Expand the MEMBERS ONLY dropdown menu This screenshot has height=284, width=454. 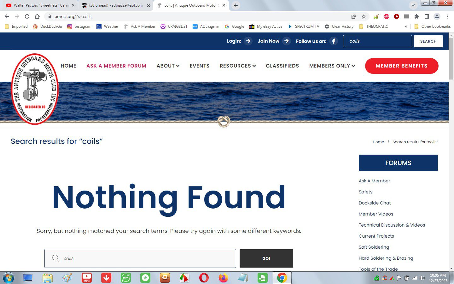pos(332,66)
